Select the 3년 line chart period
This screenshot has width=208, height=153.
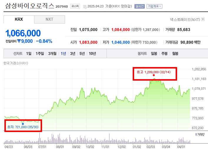point(73,53)
